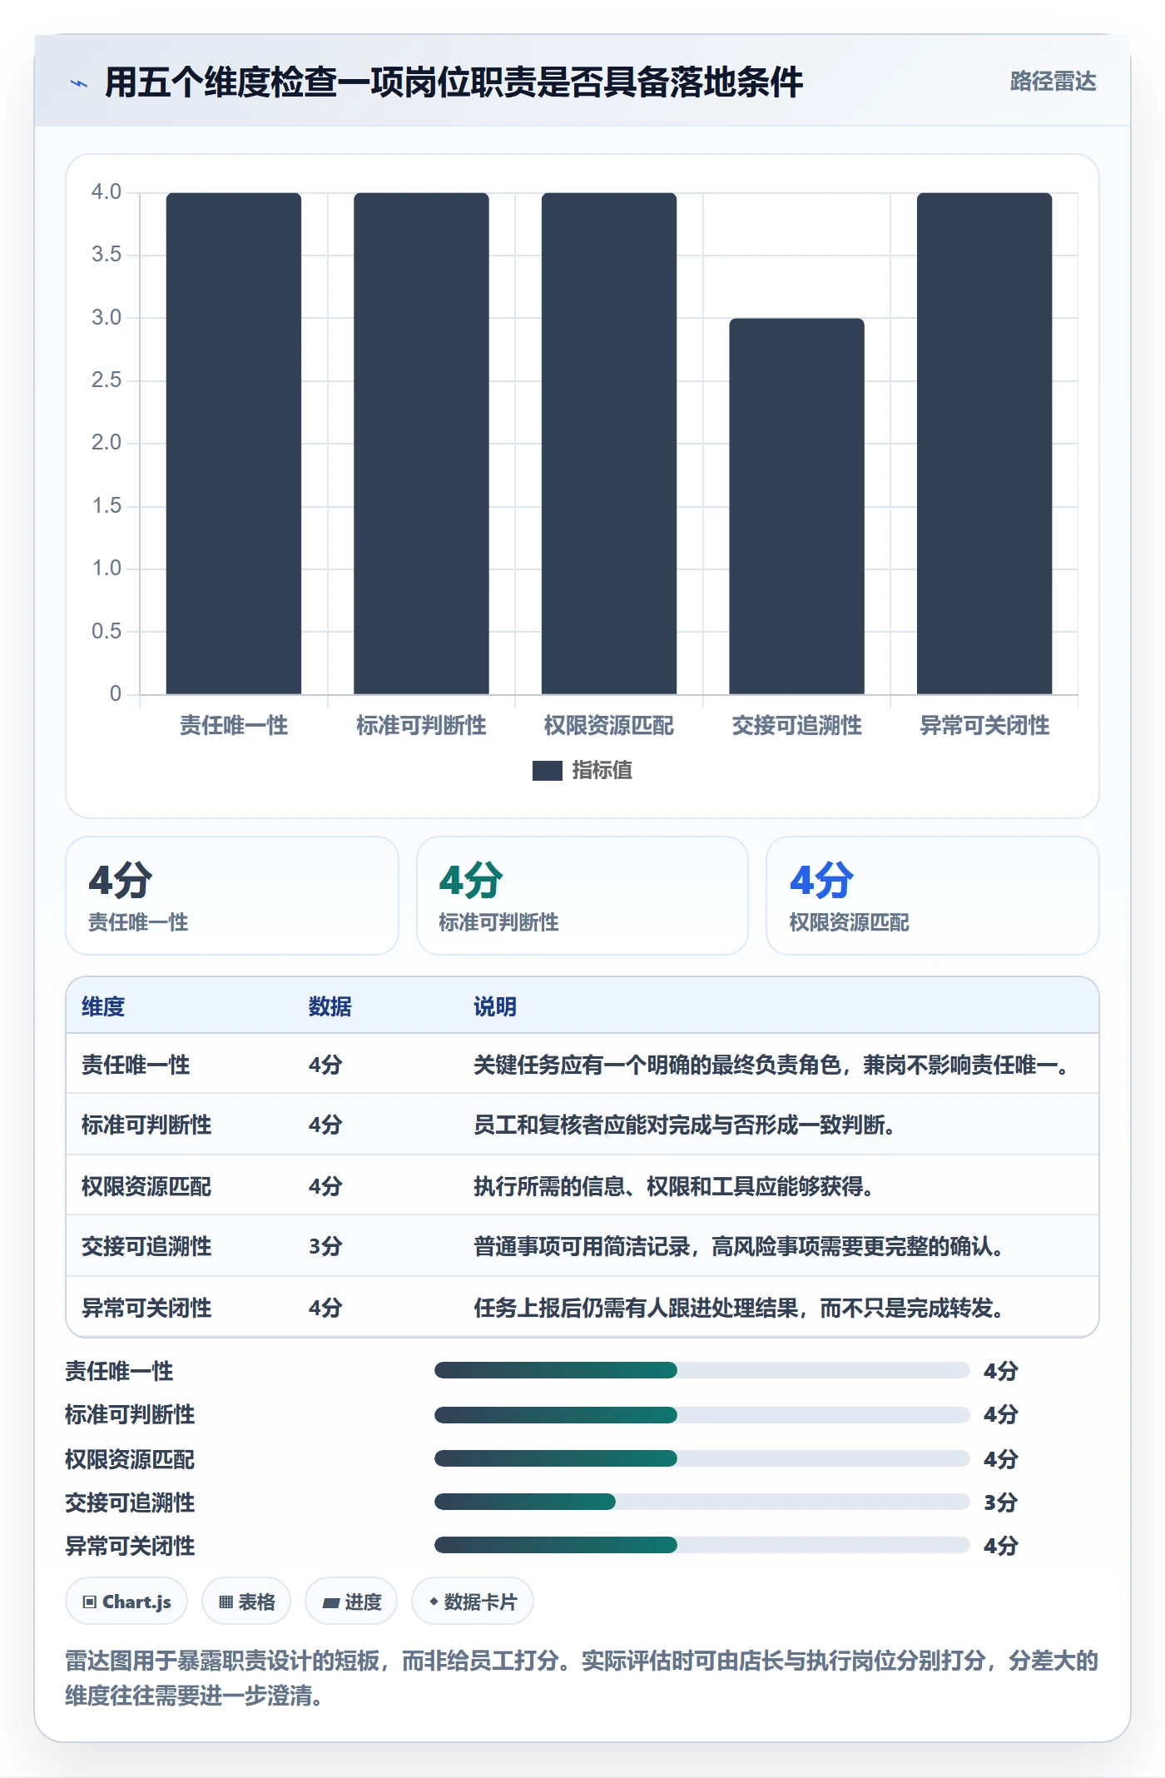Click the 责任唯一性 progress bar
Viewport: 1165px width, 1778px height.
tap(701, 1370)
